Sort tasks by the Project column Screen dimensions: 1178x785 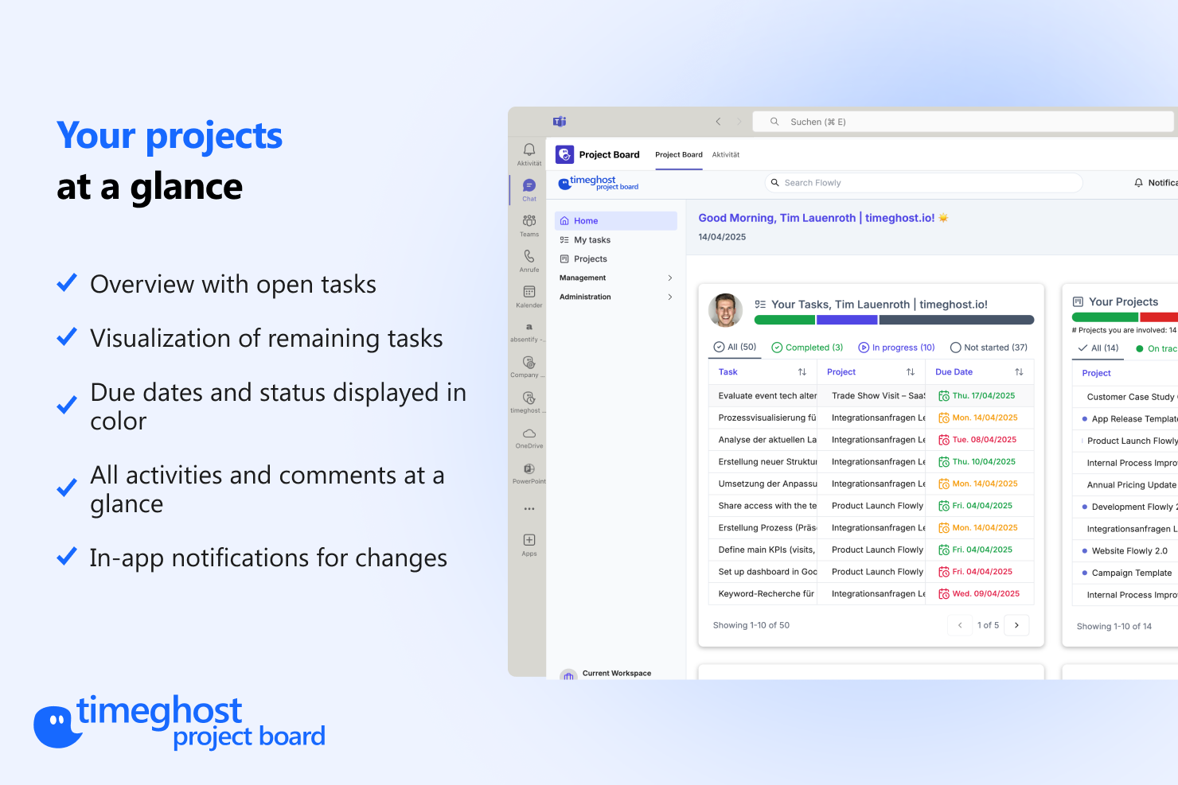pos(911,372)
